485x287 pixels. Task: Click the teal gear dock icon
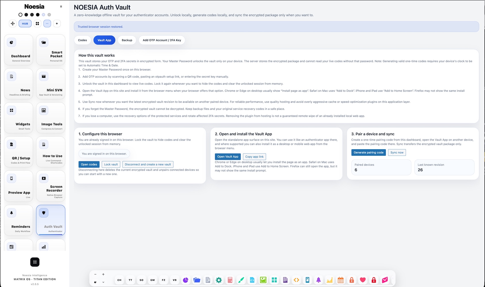219,280
